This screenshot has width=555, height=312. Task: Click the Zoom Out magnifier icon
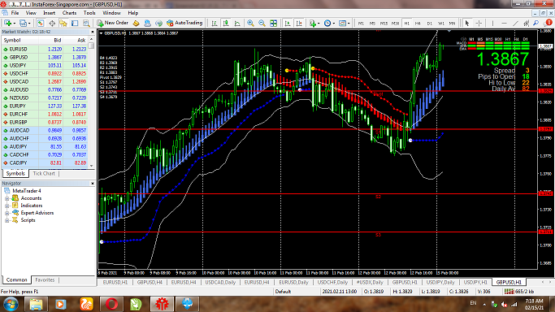point(262,23)
